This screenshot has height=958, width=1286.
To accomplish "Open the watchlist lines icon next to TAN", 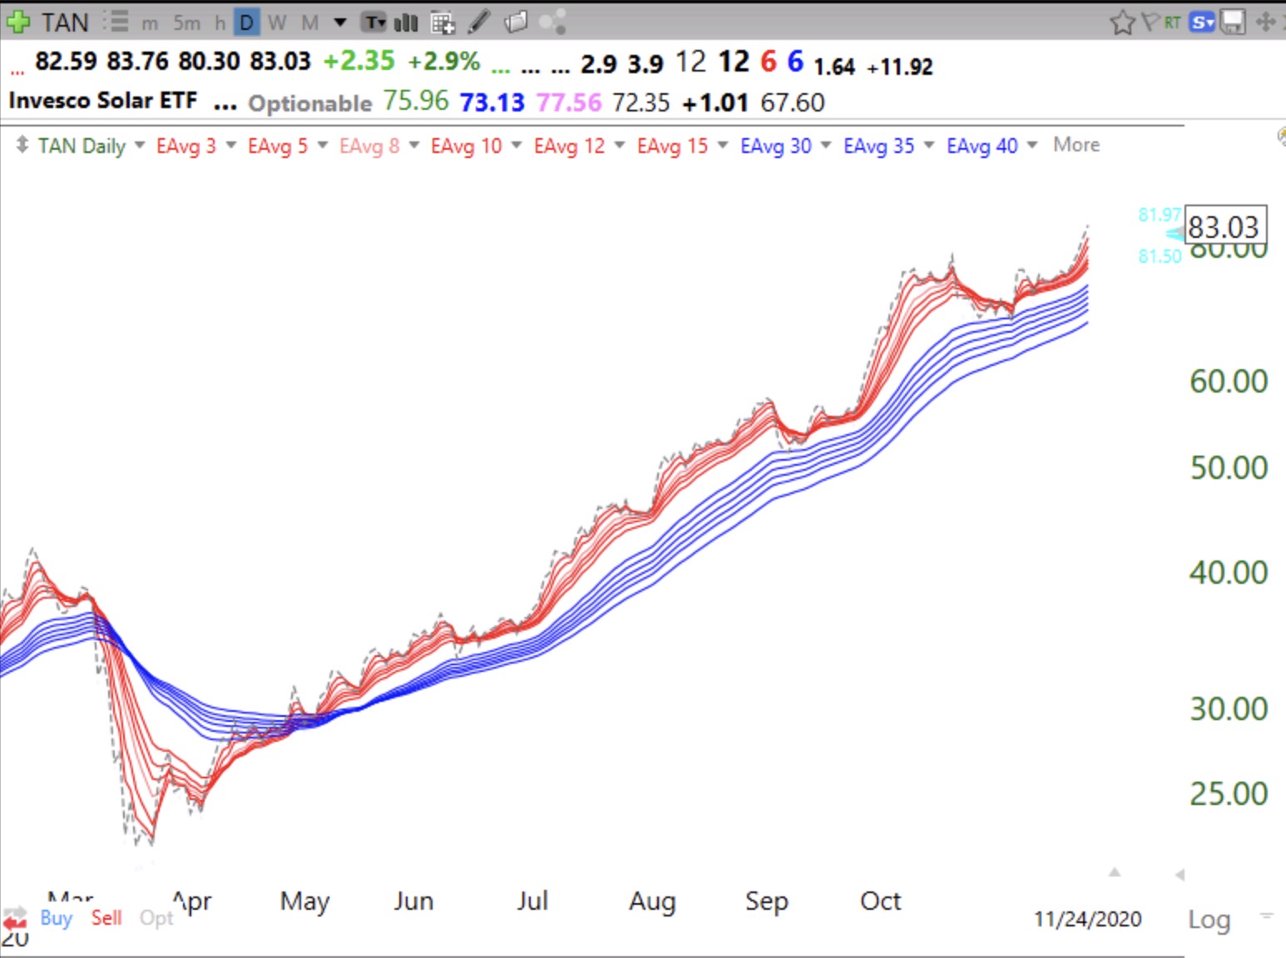I will pos(116,22).
